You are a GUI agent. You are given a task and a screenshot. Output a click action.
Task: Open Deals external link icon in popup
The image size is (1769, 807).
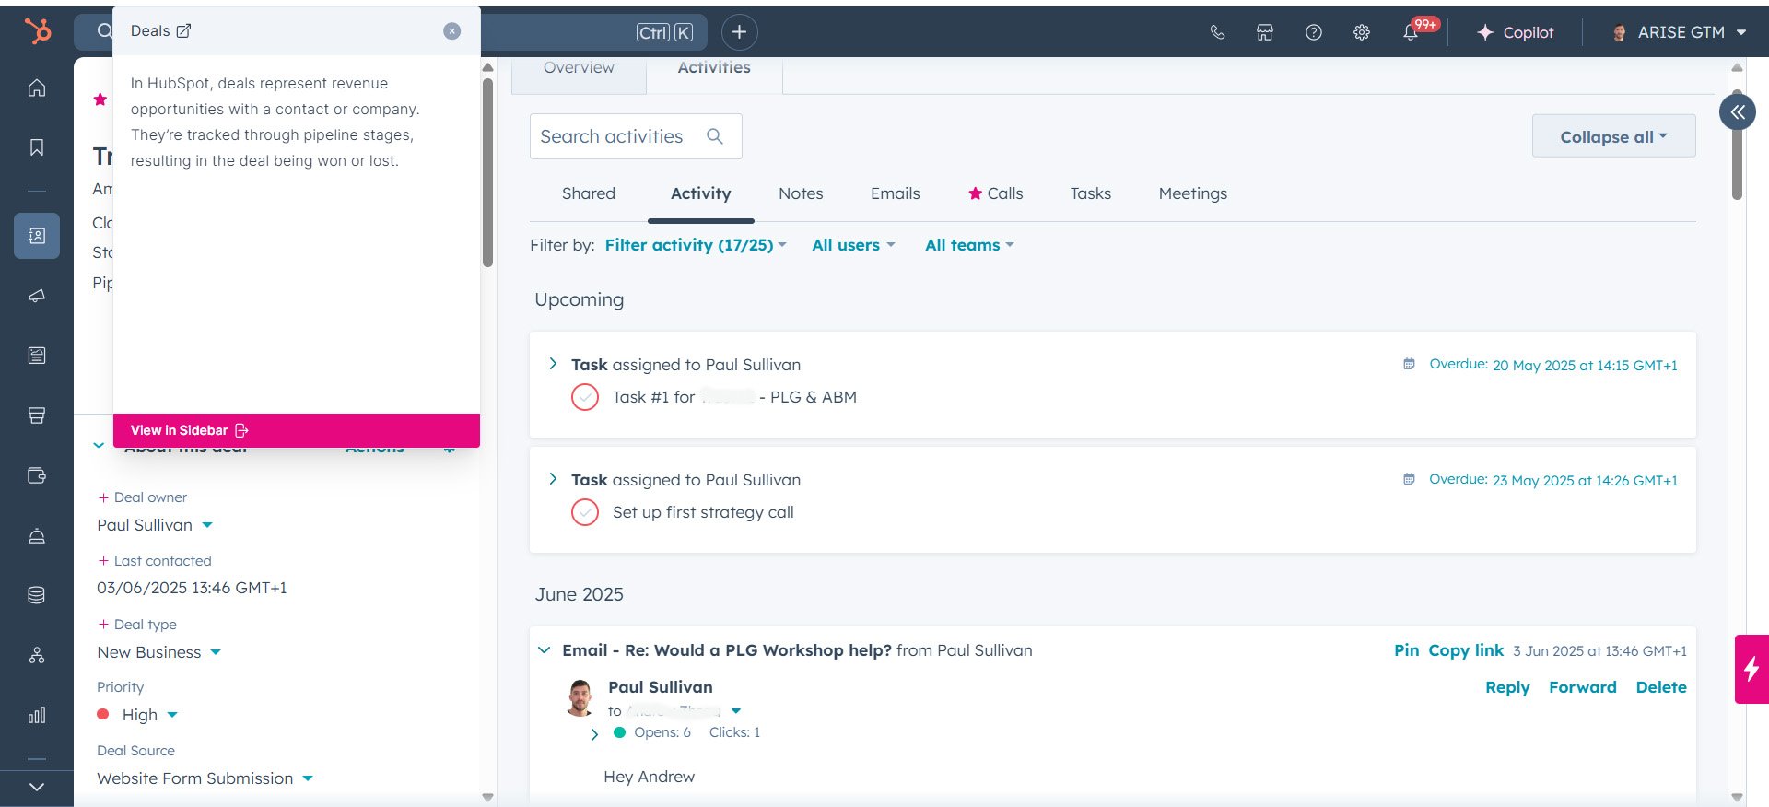click(183, 31)
